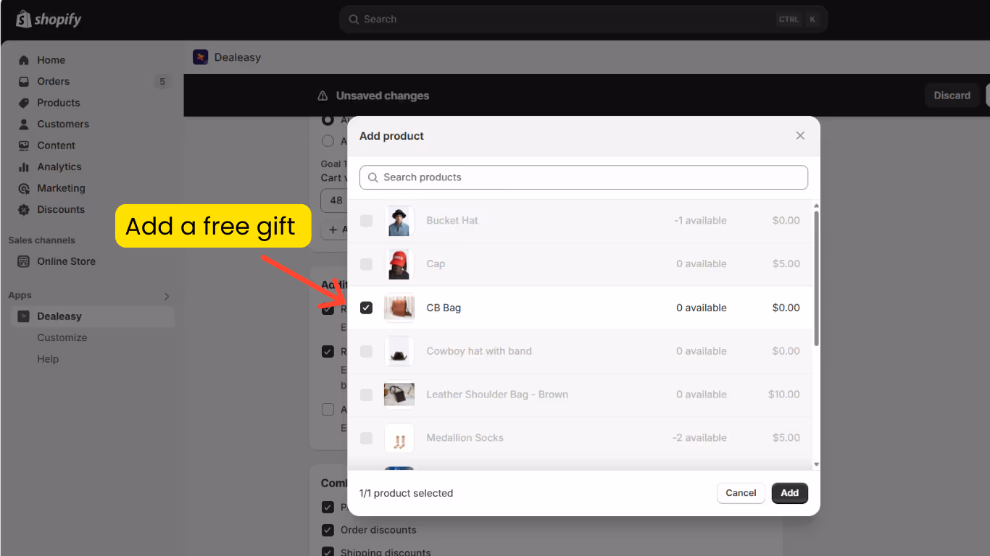Toggle the Cap checkbox
The width and height of the screenshot is (990, 556).
[367, 264]
